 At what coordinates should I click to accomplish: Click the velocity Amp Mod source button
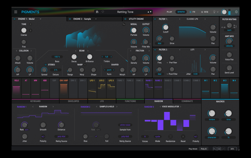point(229,46)
